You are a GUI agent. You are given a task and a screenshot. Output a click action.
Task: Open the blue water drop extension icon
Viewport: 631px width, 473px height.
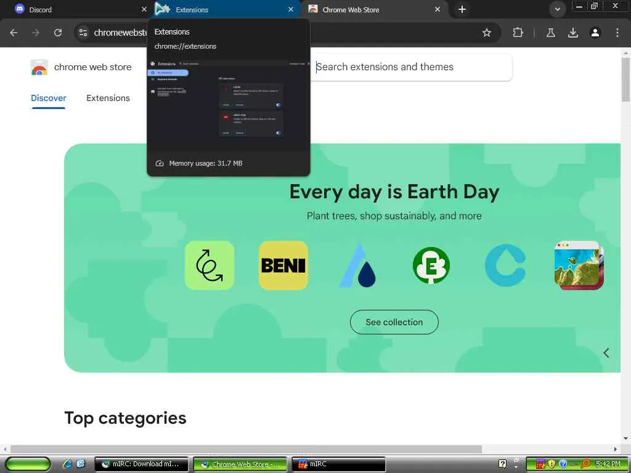[x=357, y=265]
